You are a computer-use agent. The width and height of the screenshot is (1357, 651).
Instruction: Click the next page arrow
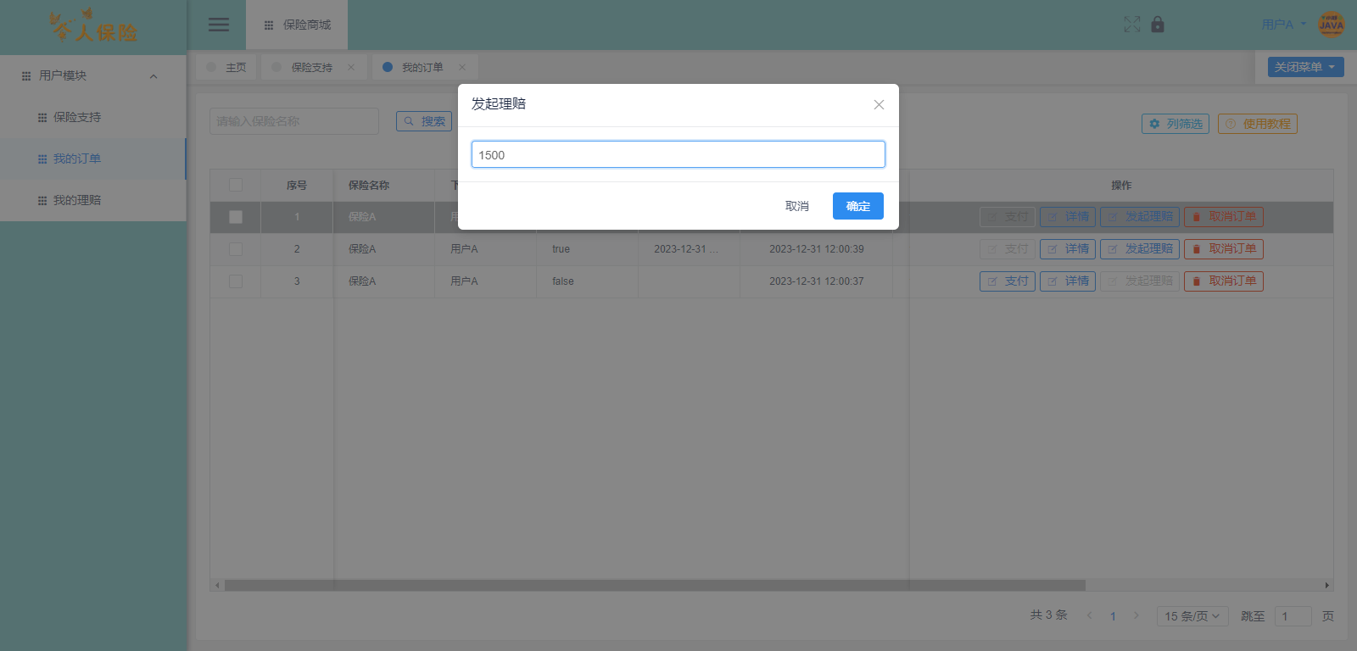click(x=1136, y=616)
